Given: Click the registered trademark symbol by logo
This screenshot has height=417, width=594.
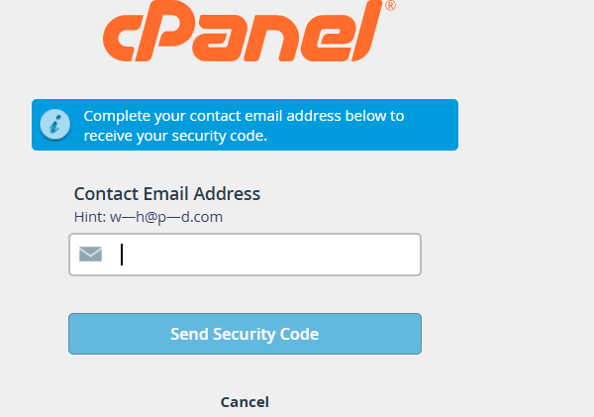Looking at the screenshot, I should 390,7.
